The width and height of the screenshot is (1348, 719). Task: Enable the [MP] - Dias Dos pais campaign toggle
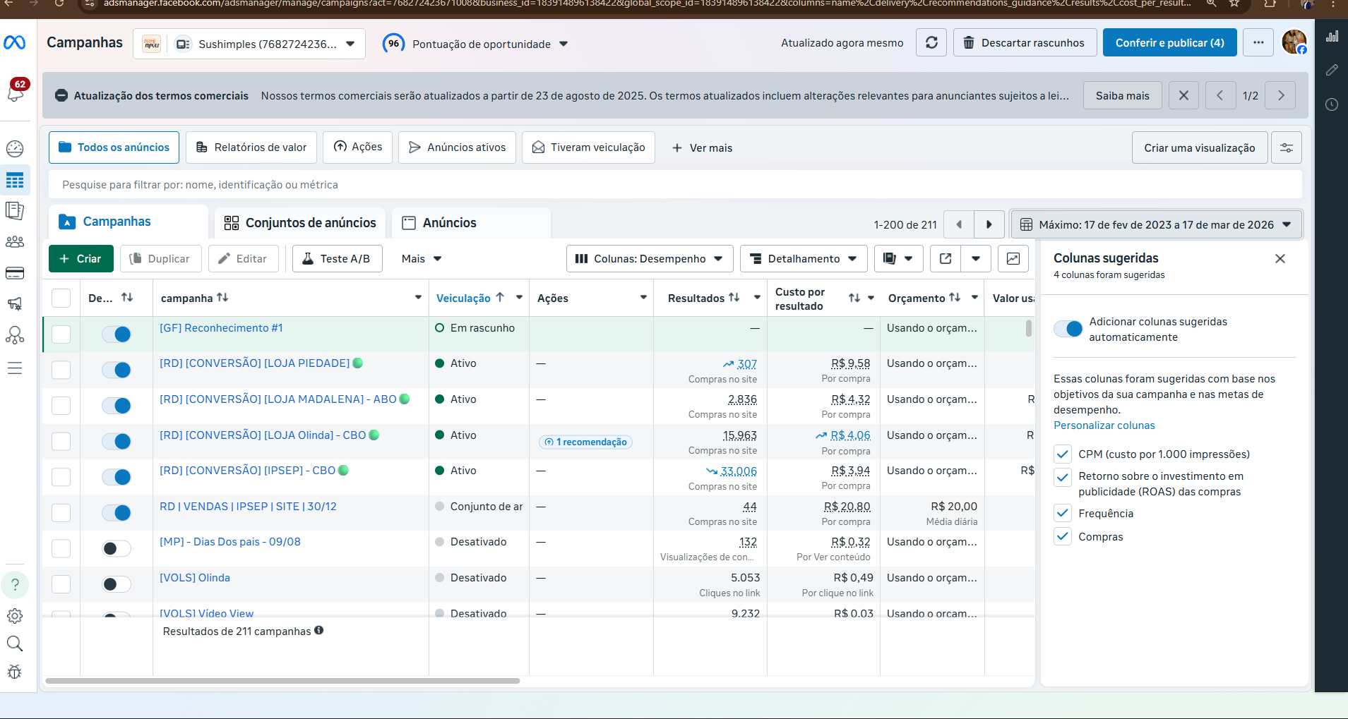pyautogui.click(x=116, y=548)
